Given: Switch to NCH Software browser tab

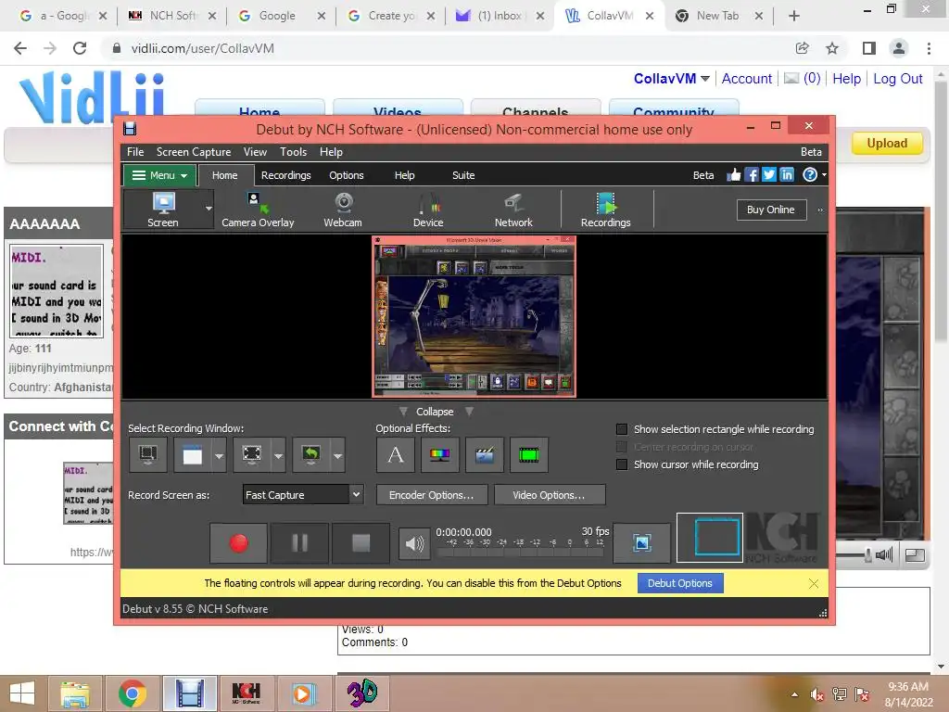Looking at the screenshot, I should (x=173, y=16).
